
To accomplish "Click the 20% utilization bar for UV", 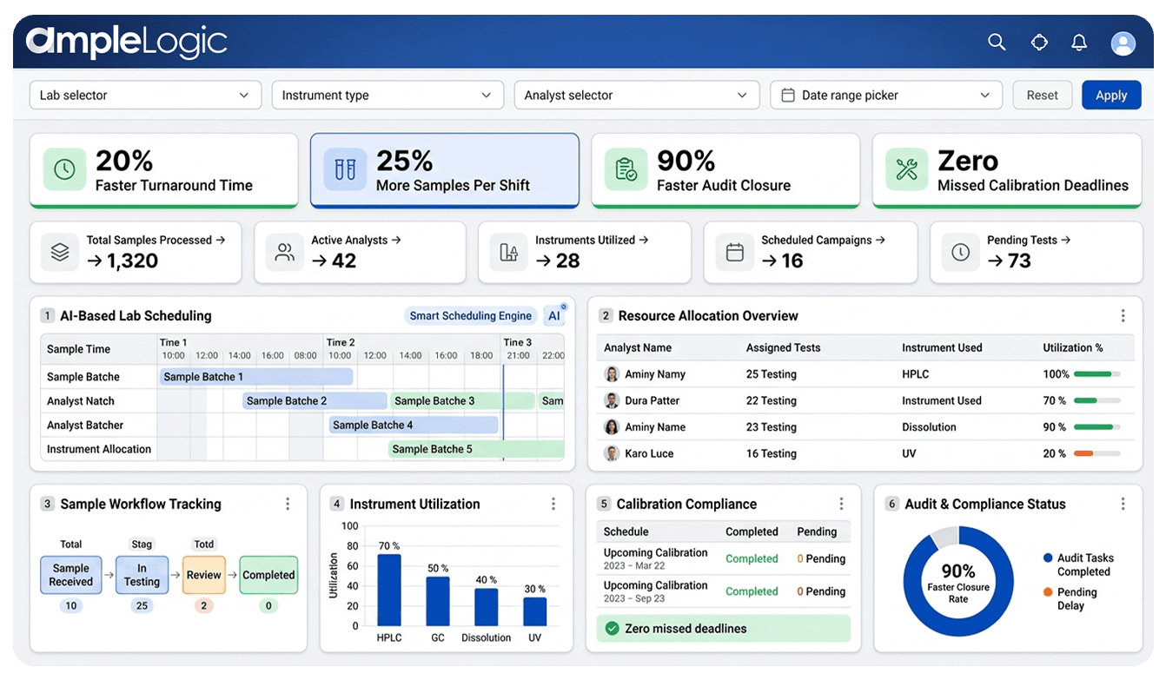I will coord(1097,453).
